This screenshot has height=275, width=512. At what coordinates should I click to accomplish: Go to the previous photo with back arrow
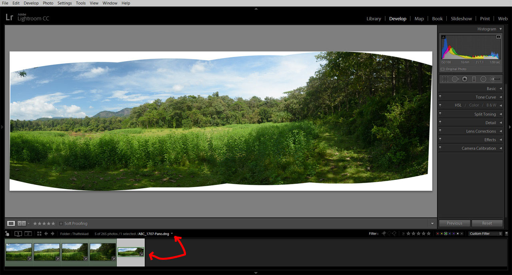(x=46, y=233)
